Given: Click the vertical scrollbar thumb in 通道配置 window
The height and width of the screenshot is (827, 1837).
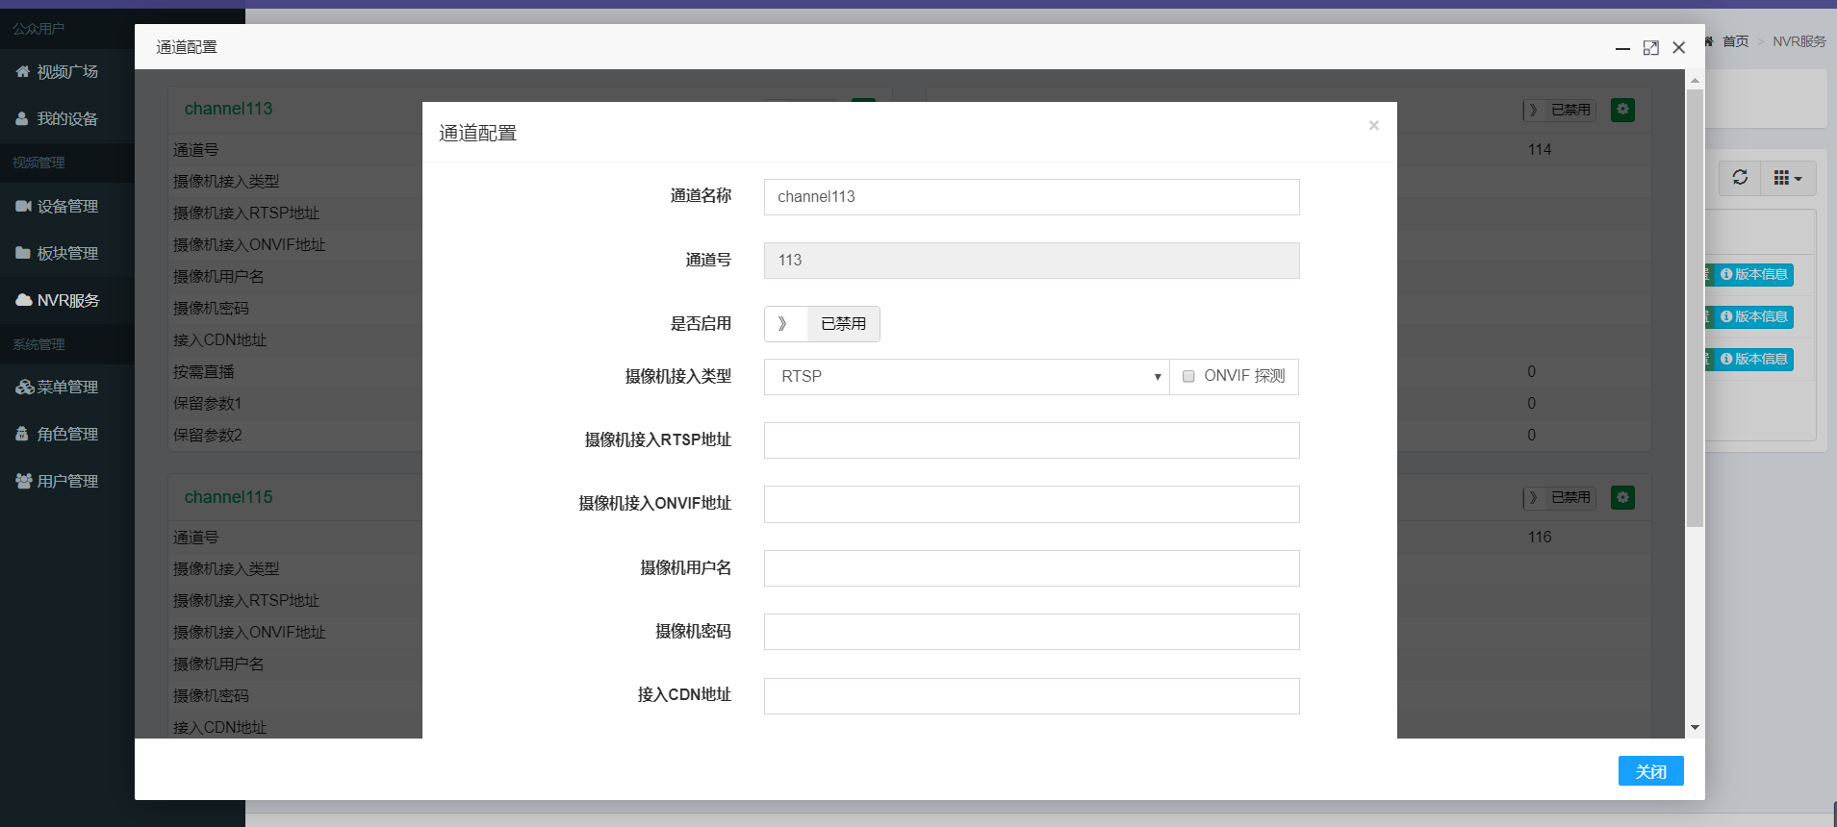Looking at the screenshot, I should point(1695,308).
